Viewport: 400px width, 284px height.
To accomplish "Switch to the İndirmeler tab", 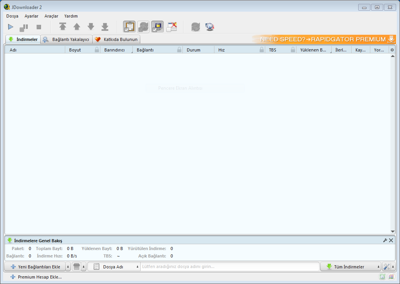I will point(23,39).
